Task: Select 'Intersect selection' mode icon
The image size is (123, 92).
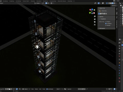Action: pos(106,14)
